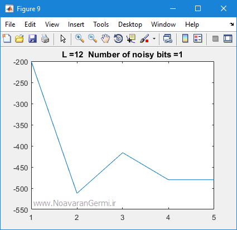Print the figure using printer icon

(45, 38)
